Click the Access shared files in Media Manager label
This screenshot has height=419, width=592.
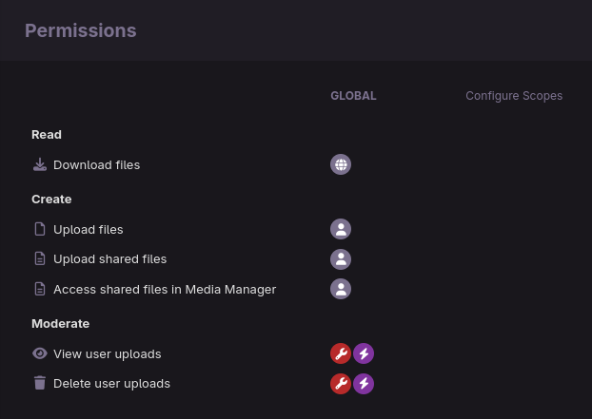(x=165, y=289)
